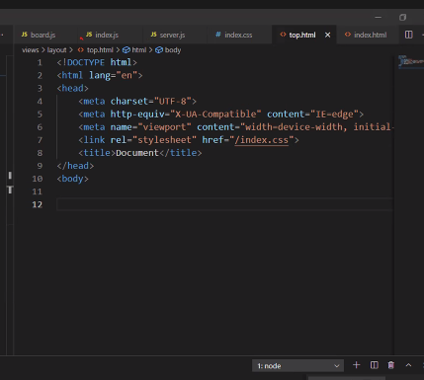Viewport: 424px width, 380px height.
Task: Click the "viewport" name value
Action: click(x=164, y=127)
